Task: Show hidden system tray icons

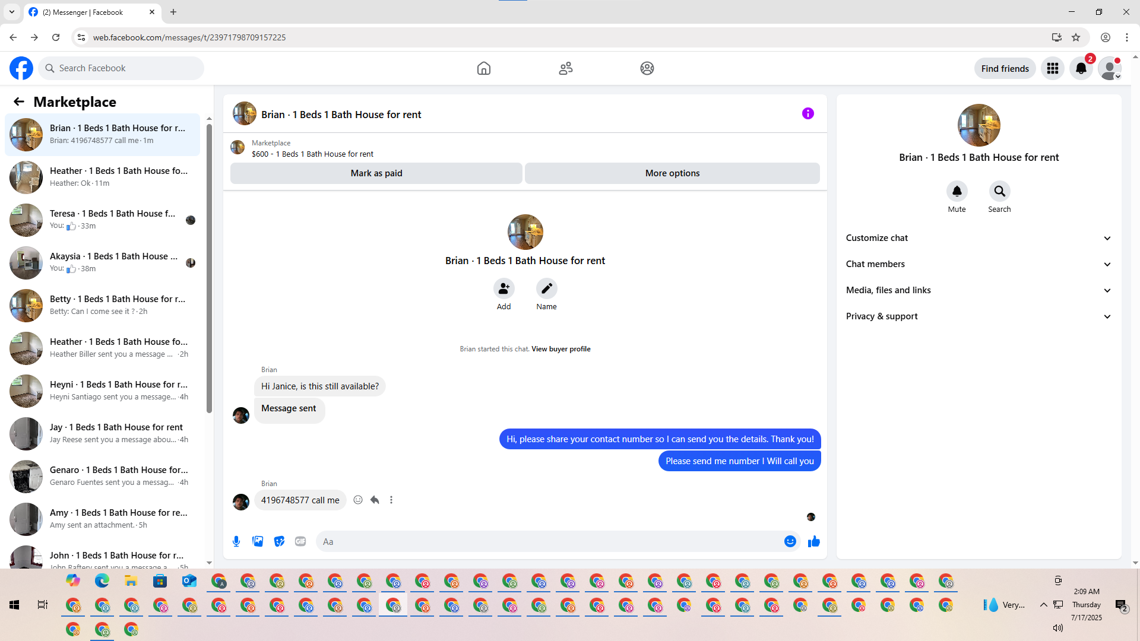Action: (1043, 605)
